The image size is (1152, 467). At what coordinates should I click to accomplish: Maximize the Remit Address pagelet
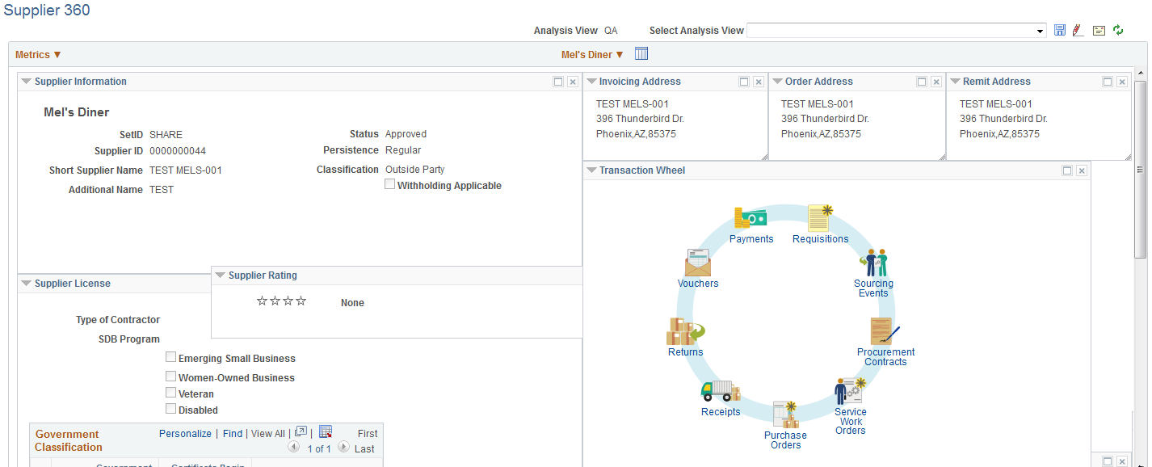pos(1108,82)
